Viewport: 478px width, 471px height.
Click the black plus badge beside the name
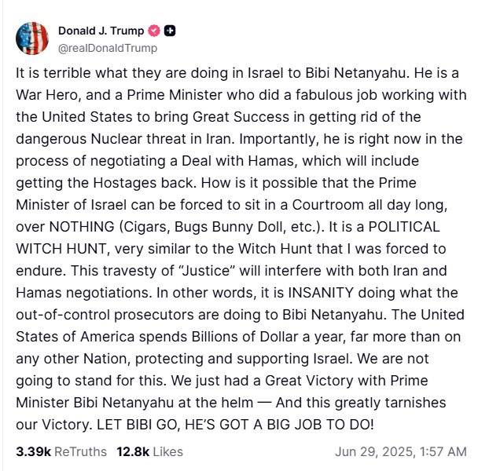(170, 31)
